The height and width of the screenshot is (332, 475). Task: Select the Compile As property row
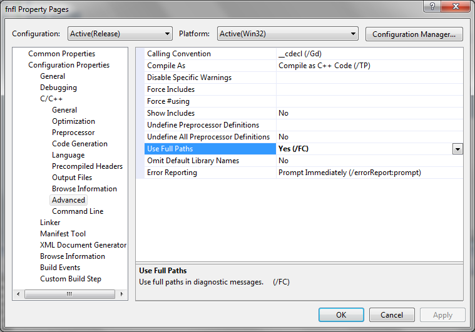point(210,66)
